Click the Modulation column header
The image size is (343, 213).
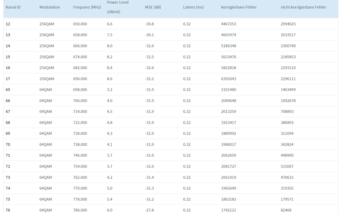[x=49, y=7]
